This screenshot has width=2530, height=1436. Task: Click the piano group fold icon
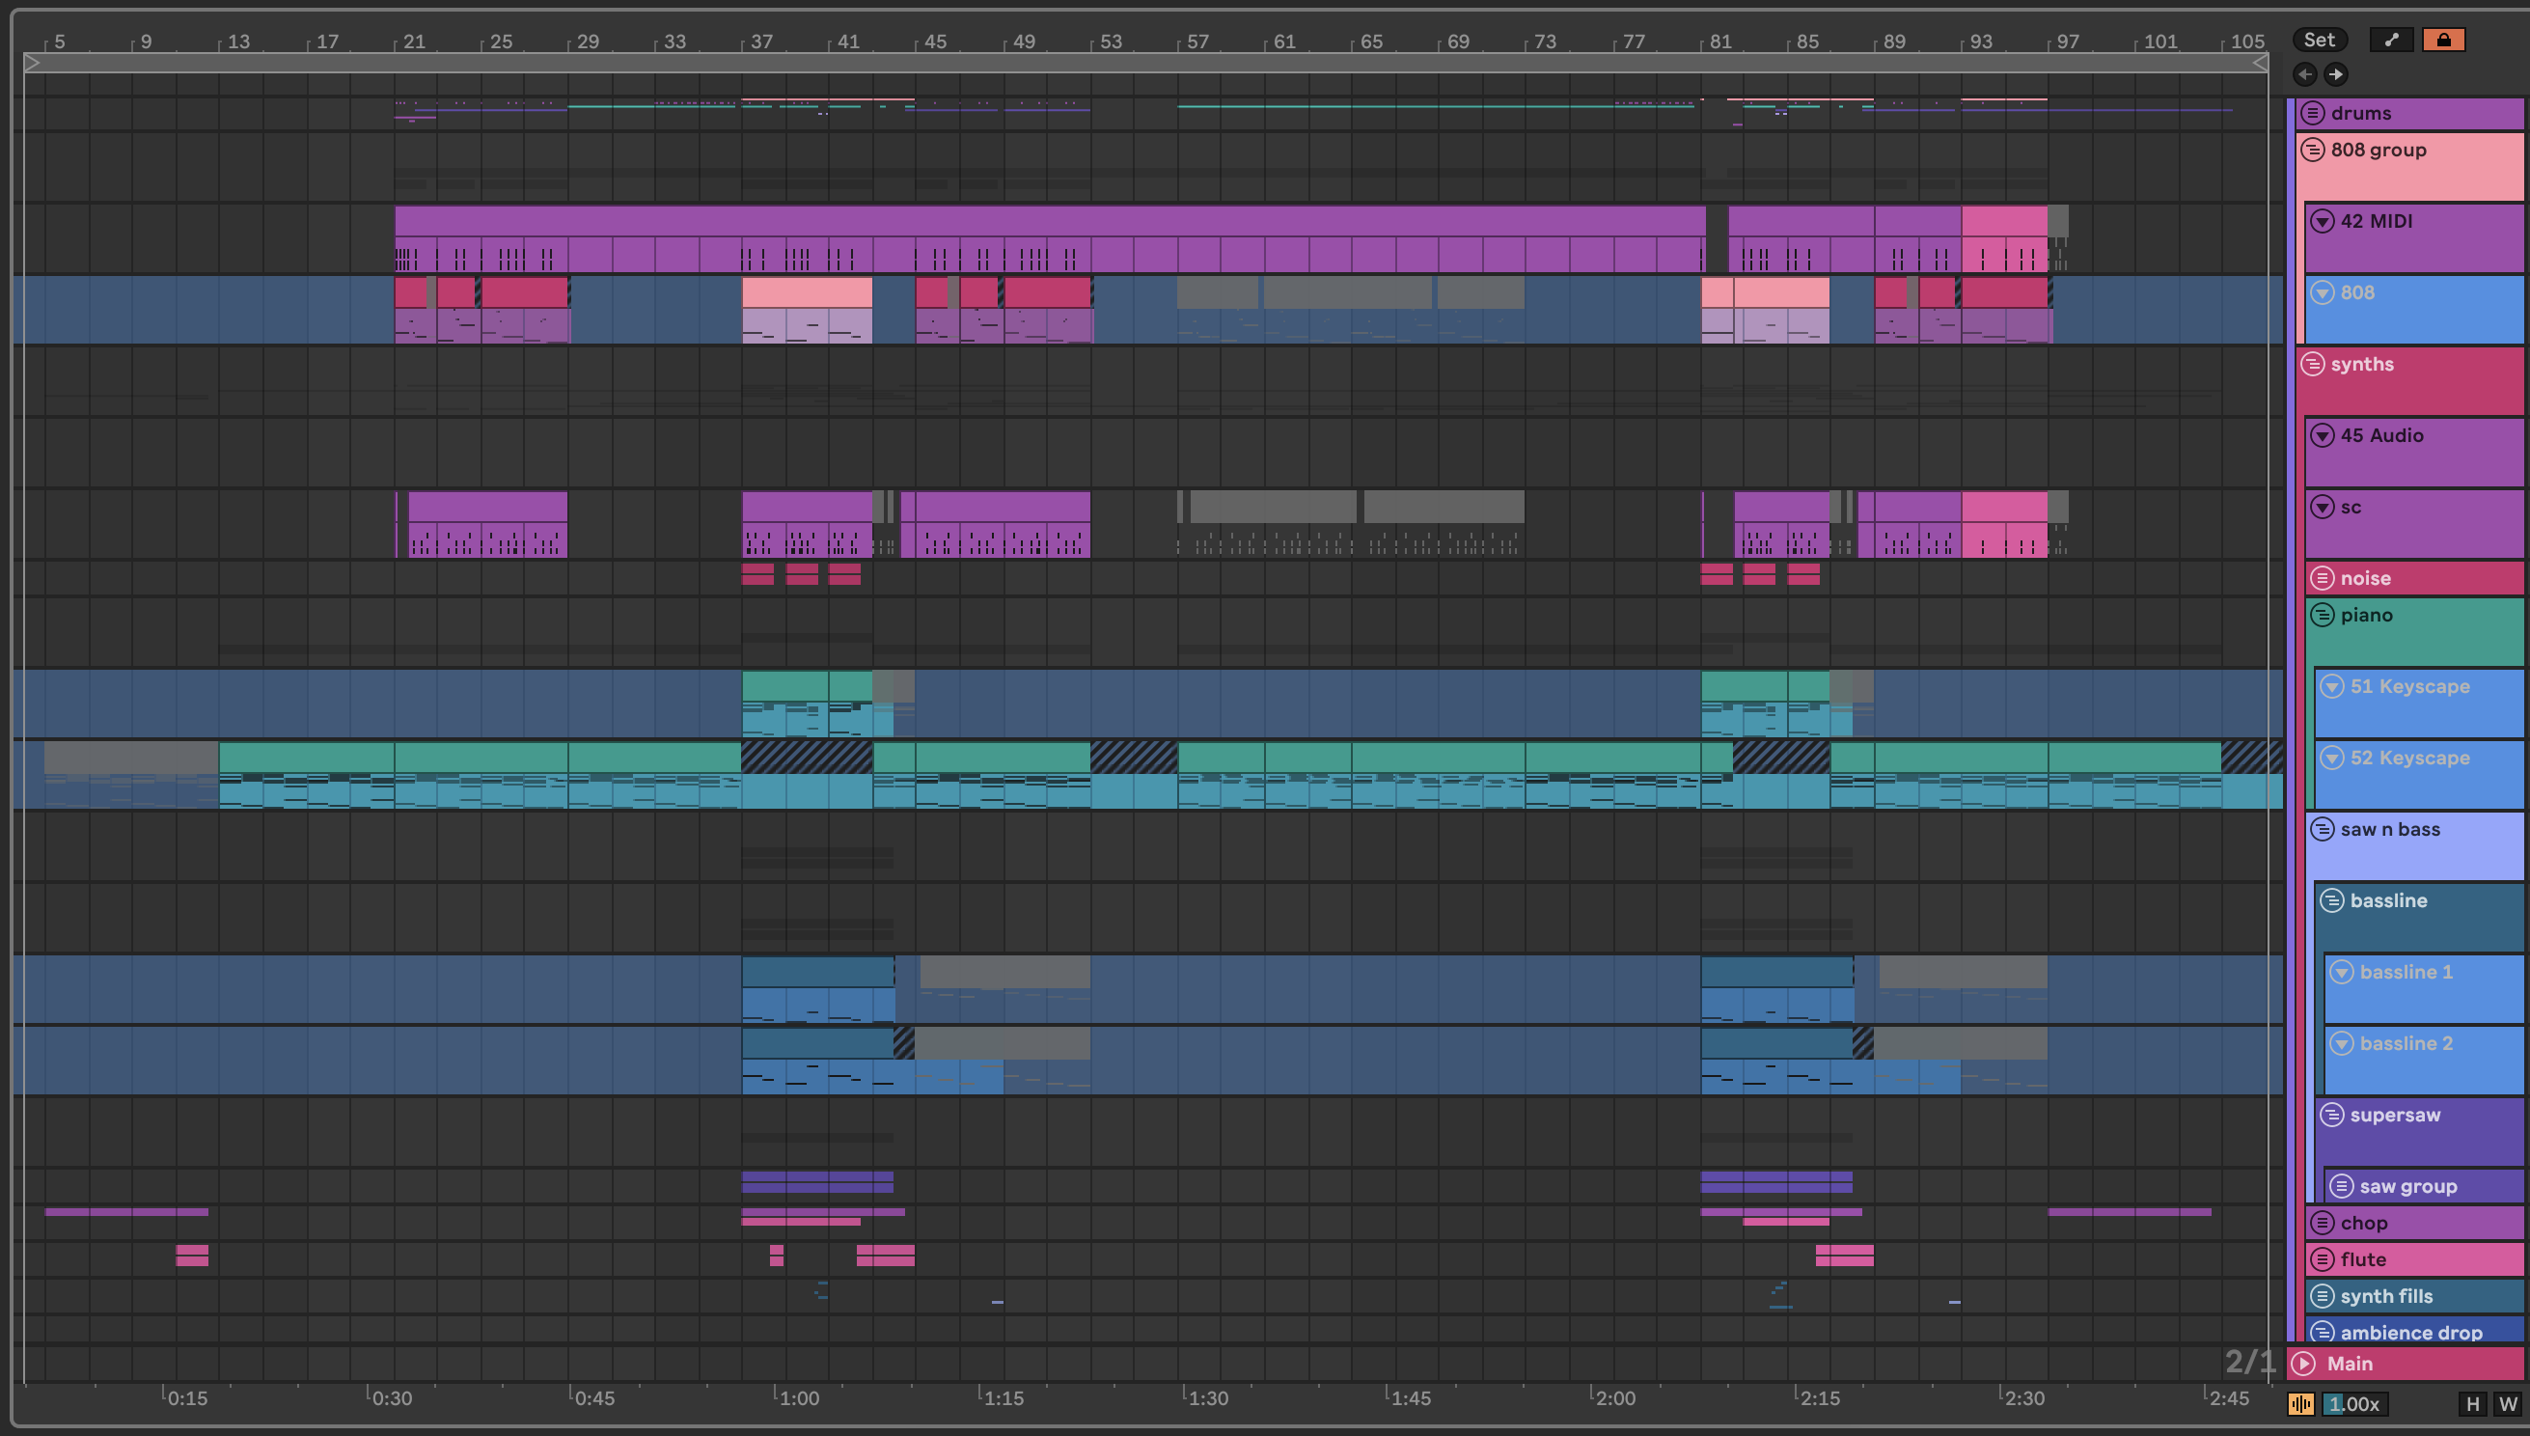click(x=2322, y=615)
